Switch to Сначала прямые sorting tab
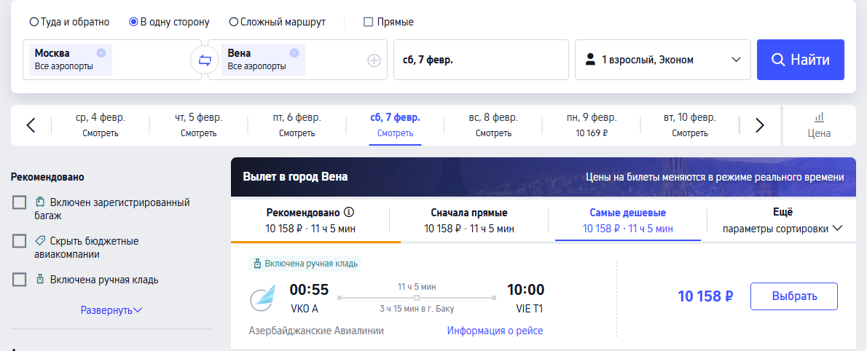Image resolution: width=867 pixels, height=351 pixels. click(x=469, y=221)
